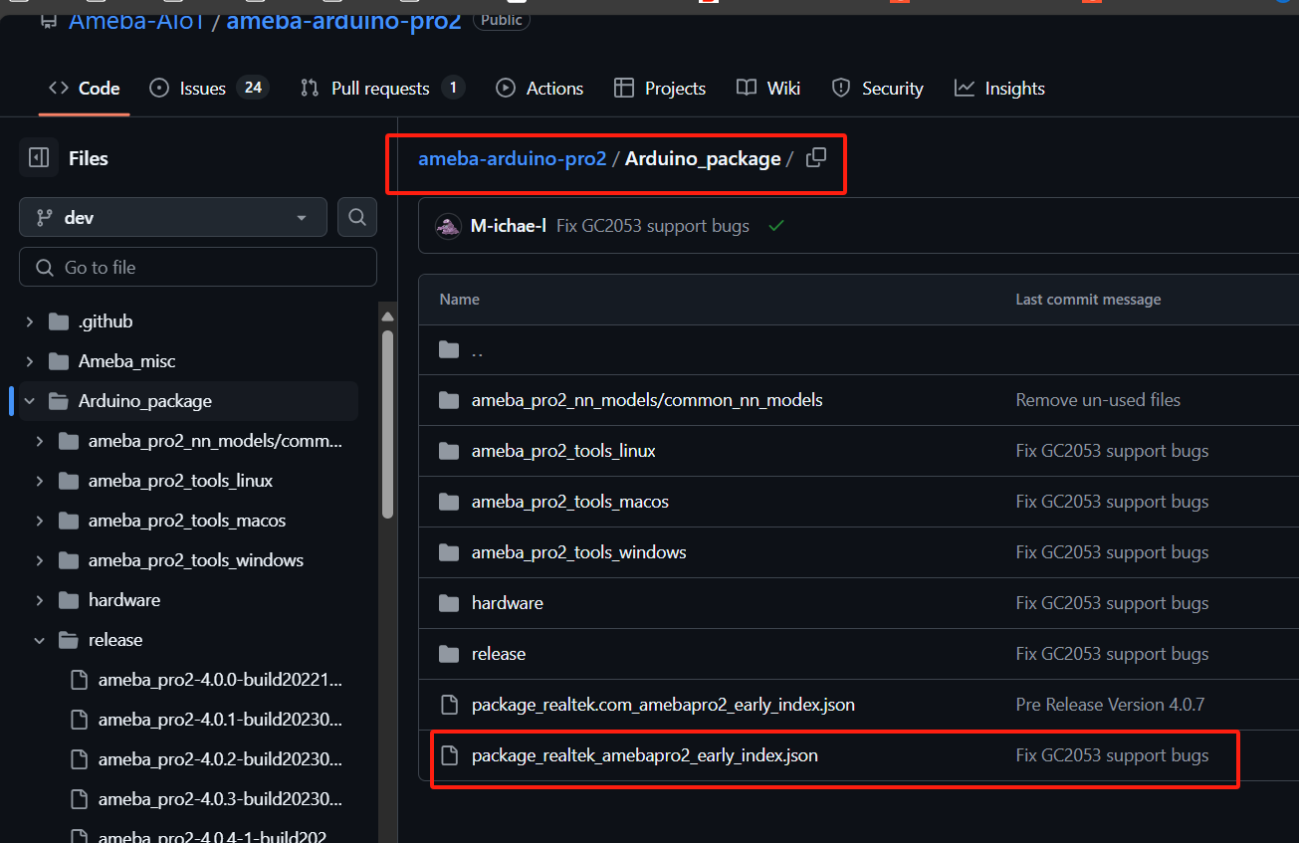Screen dimensions: 1299x843
Task: Open ameba_pro2-4.0.0 file in tree
Action: point(220,680)
